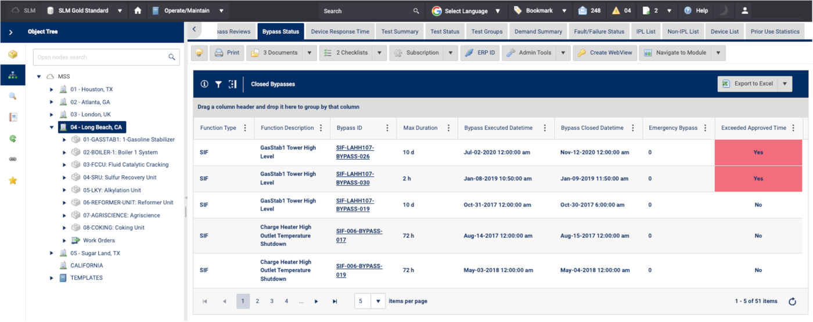Go to page 3 of results
Image resolution: width=813 pixels, height=322 pixels.
point(272,301)
